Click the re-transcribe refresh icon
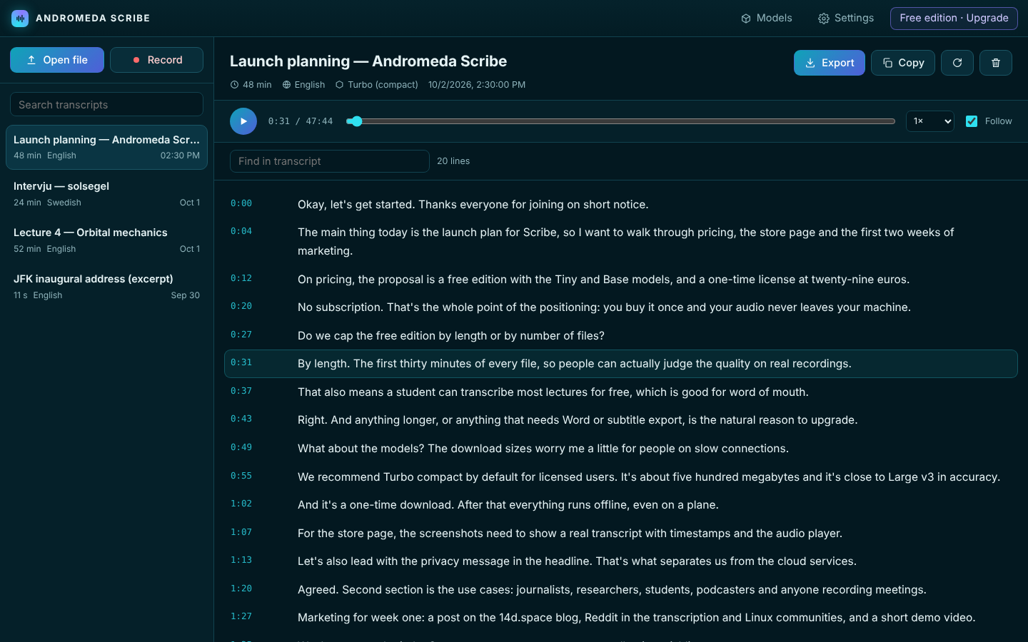Viewport: 1028px width, 642px height. coord(957,63)
